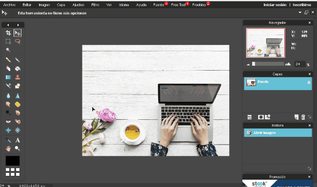Collapse toolbox with left arrow
The height and width of the screenshot is (187, 317).
coord(8,25)
